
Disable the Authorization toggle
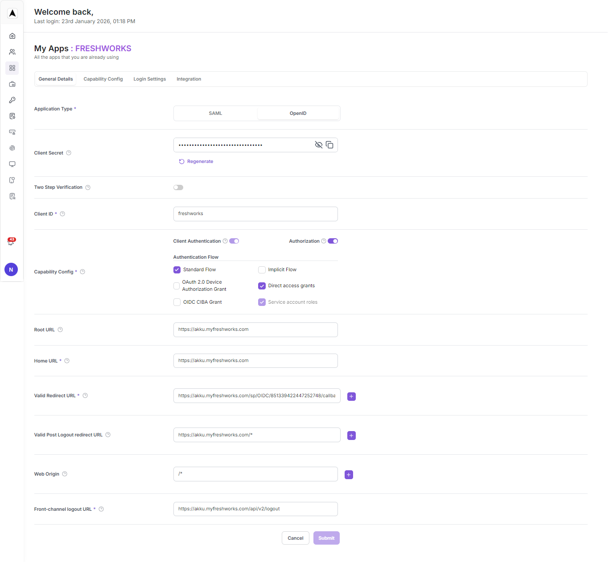click(333, 241)
